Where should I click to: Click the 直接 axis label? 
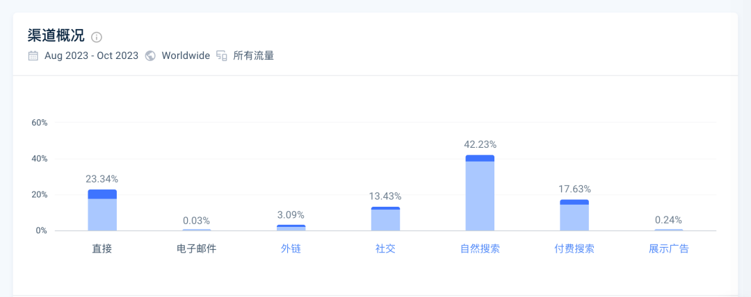pos(102,248)
